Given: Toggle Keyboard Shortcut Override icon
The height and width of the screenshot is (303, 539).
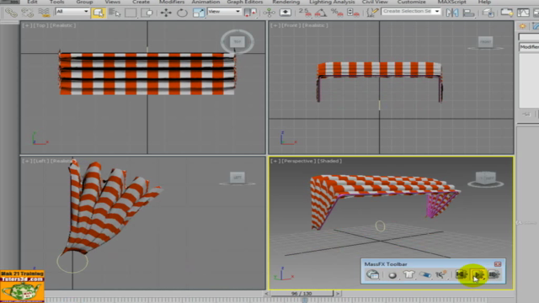Looking at the screenshot, I should [286, 13].
